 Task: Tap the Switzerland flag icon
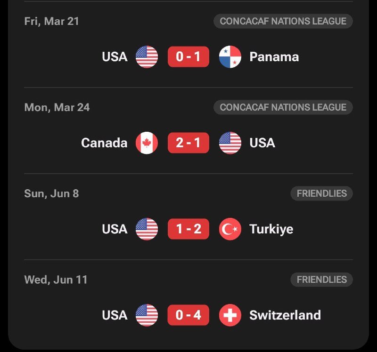[x=230, y=315]
